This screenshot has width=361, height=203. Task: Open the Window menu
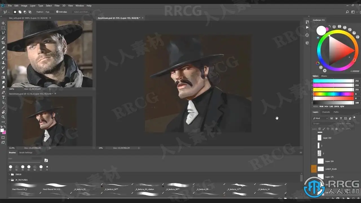[80, 6]
